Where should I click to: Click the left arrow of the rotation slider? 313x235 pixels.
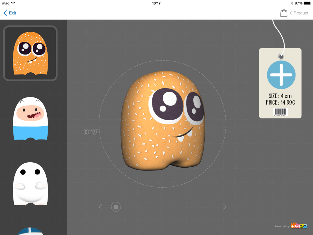coord(100,207)
